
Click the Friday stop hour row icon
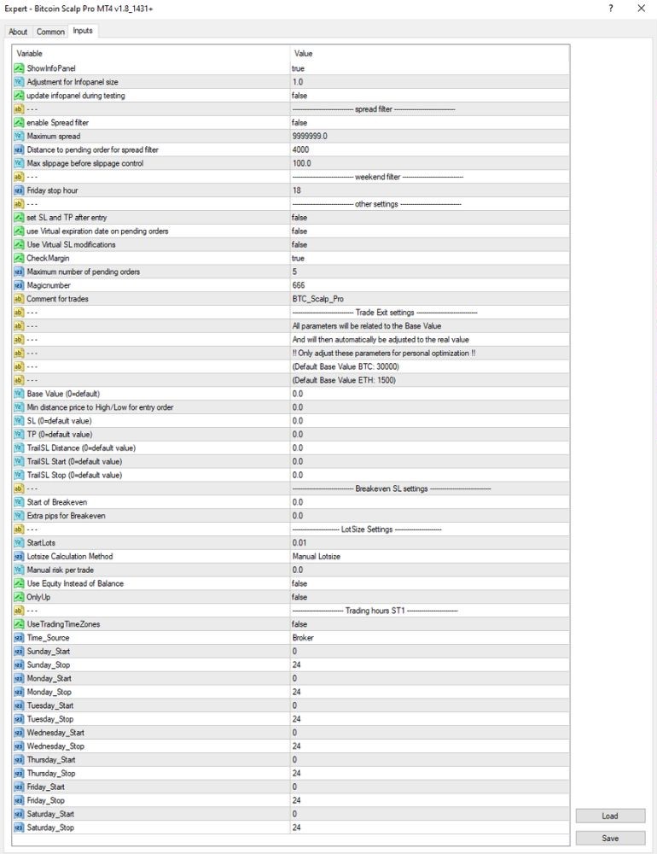[x=19, y=190]
